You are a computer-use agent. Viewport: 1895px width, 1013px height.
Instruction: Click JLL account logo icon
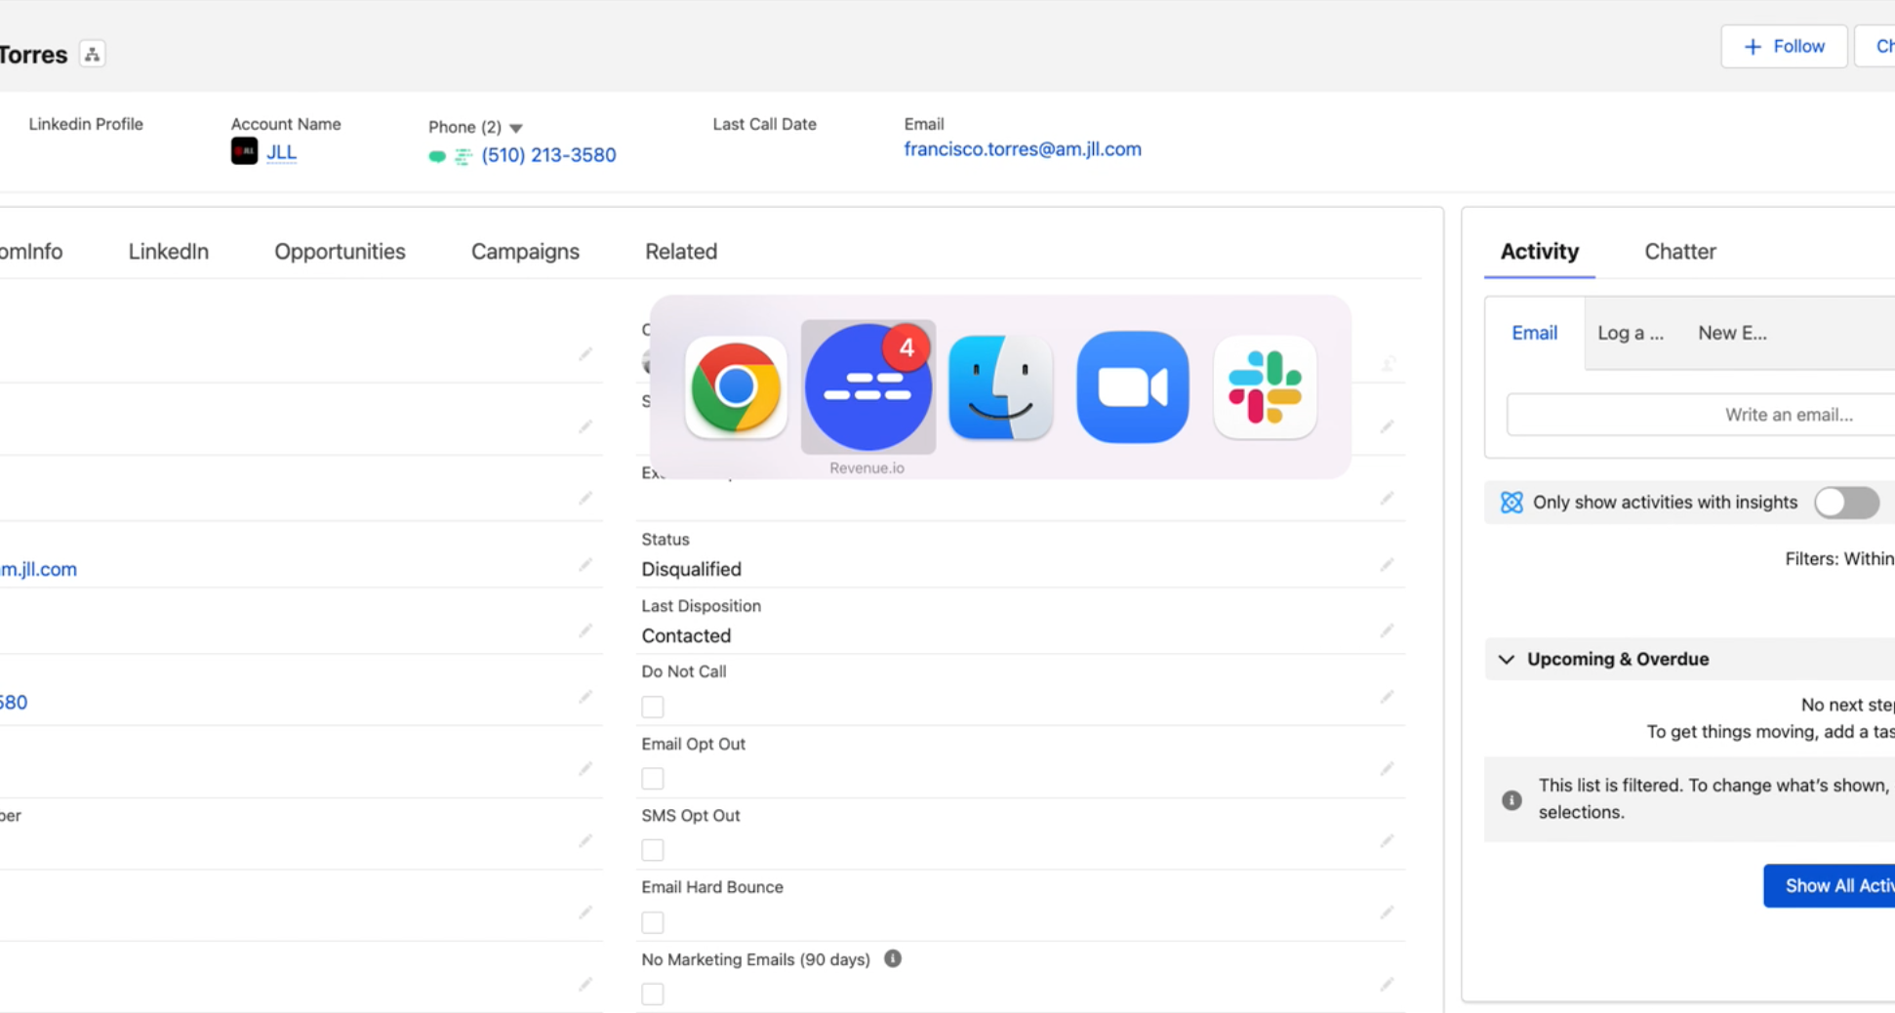pyautogui.click(x=244, y=151)
